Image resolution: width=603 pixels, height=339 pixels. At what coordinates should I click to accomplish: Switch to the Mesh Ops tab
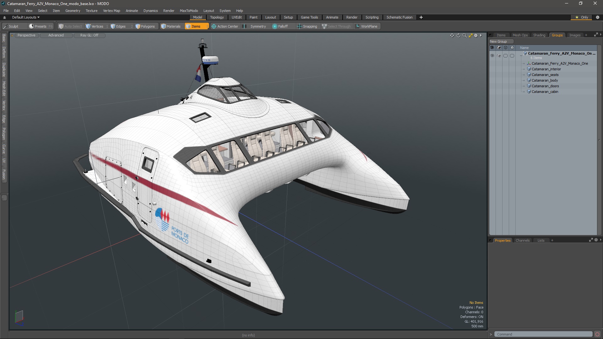click(x=520, y=35)
